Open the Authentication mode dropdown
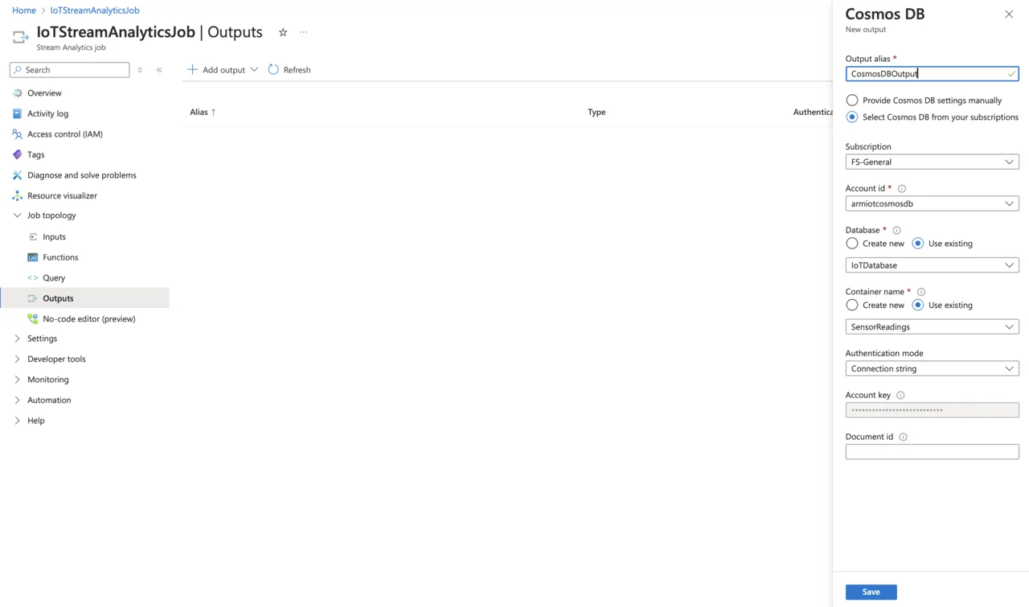 (932, 369)
